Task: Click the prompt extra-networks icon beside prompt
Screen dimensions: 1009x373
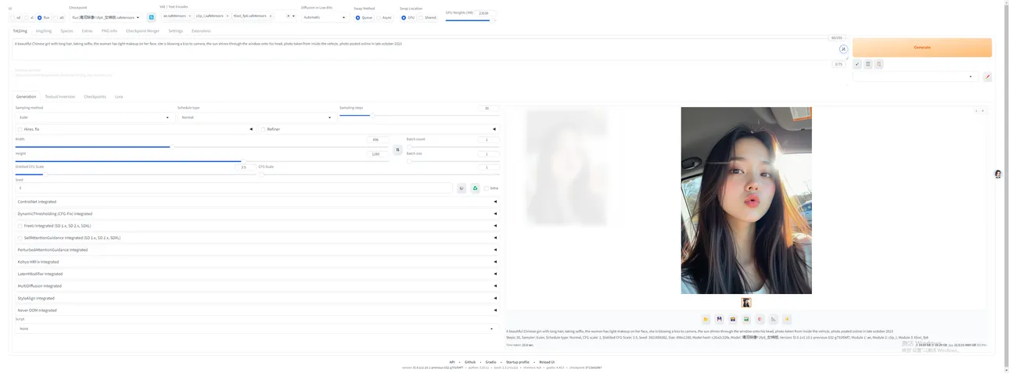Action: click(843, 49)
